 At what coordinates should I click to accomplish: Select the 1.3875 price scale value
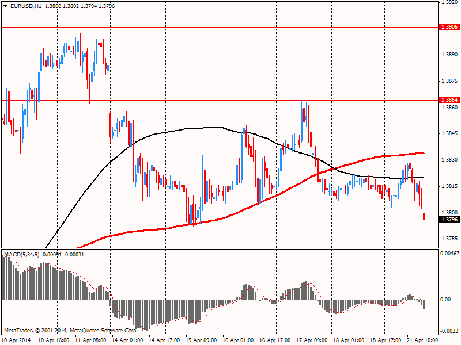(450, 81)
